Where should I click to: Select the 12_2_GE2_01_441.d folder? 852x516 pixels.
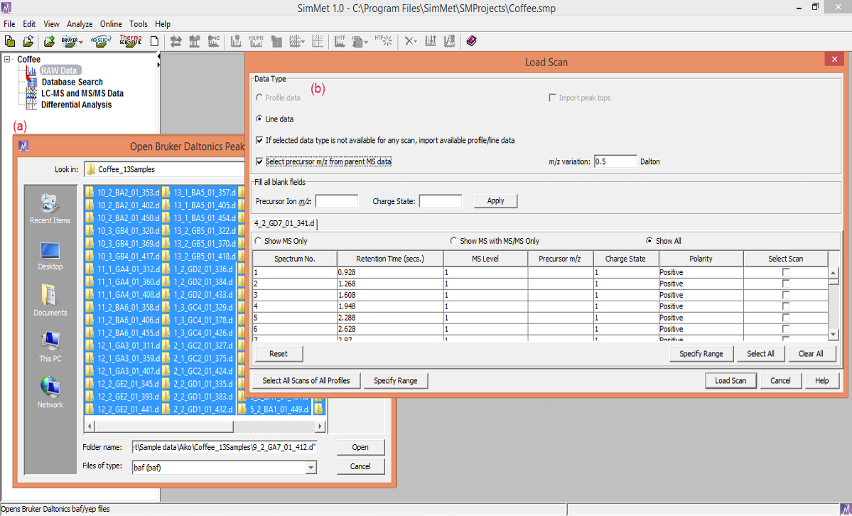123,409
